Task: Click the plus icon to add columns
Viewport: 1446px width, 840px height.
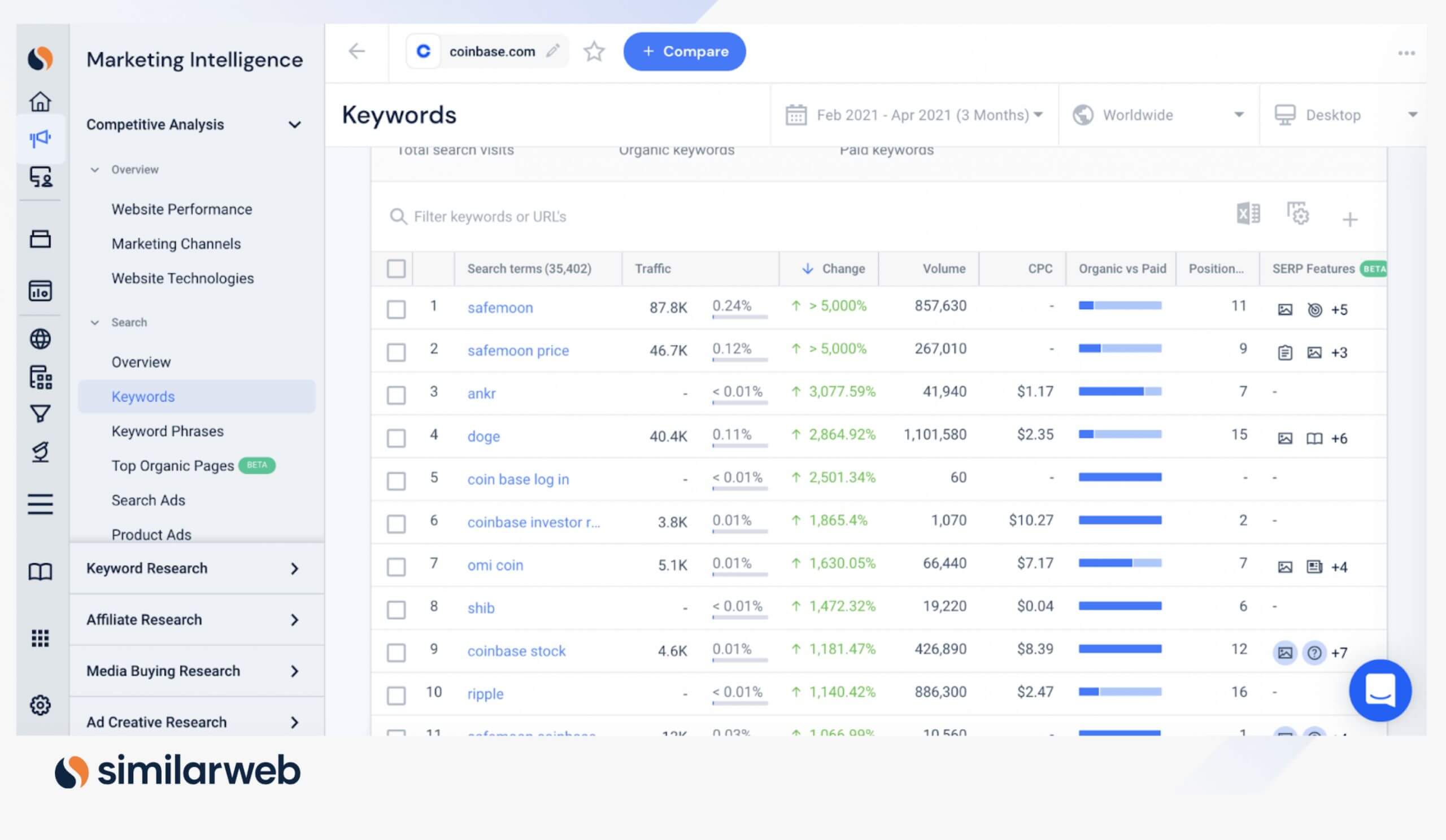Action: pos(1350,220)
